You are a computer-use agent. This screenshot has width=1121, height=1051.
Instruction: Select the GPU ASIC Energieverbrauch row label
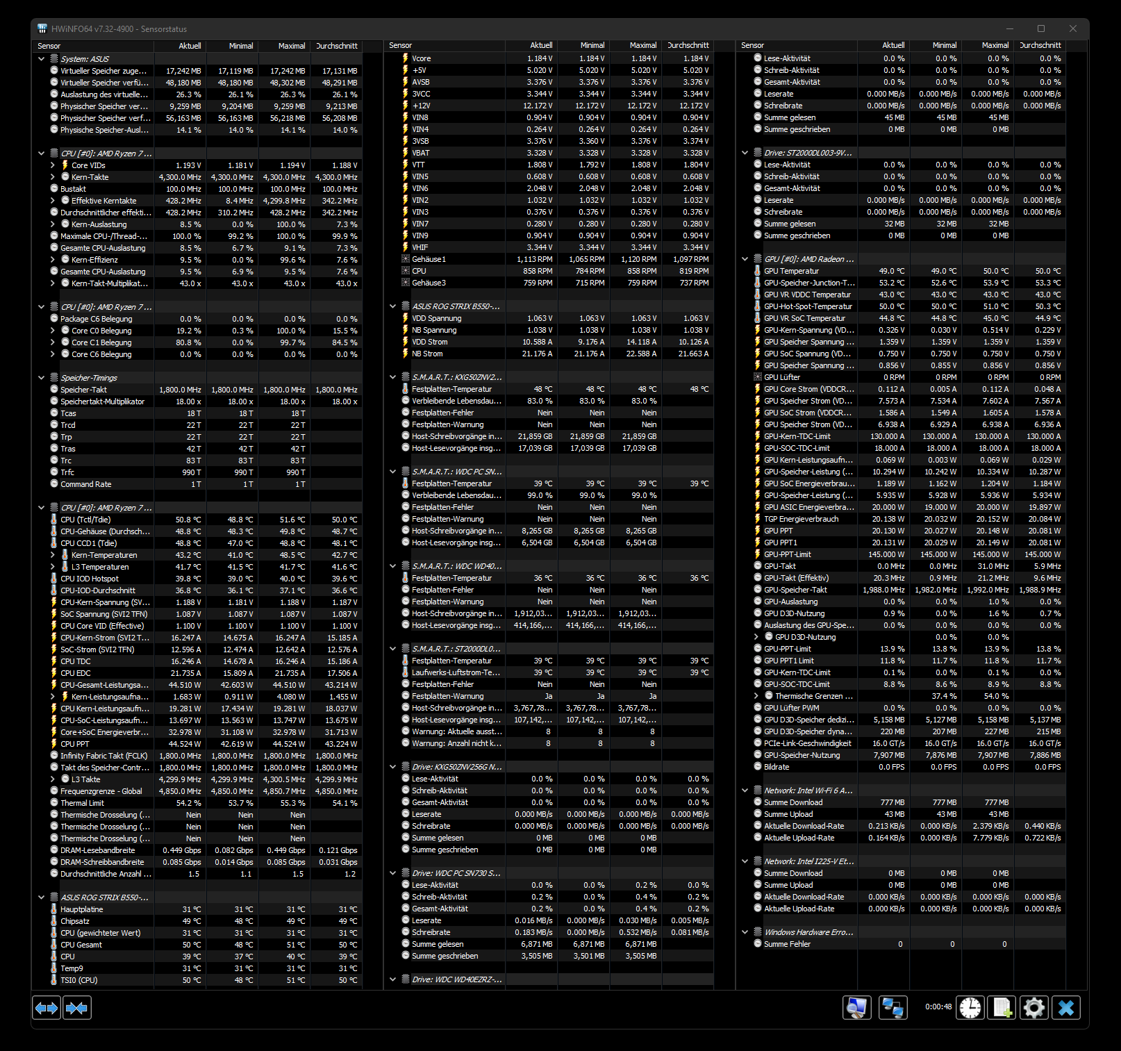click(x=809, y=507)
